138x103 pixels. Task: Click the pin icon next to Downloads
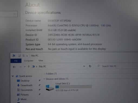coord(40,85)
